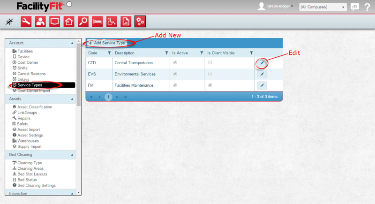Image resolution: width=375 pixels, height=204 pixels.
Task: Filter the Code column
Action: coord(109,53)
